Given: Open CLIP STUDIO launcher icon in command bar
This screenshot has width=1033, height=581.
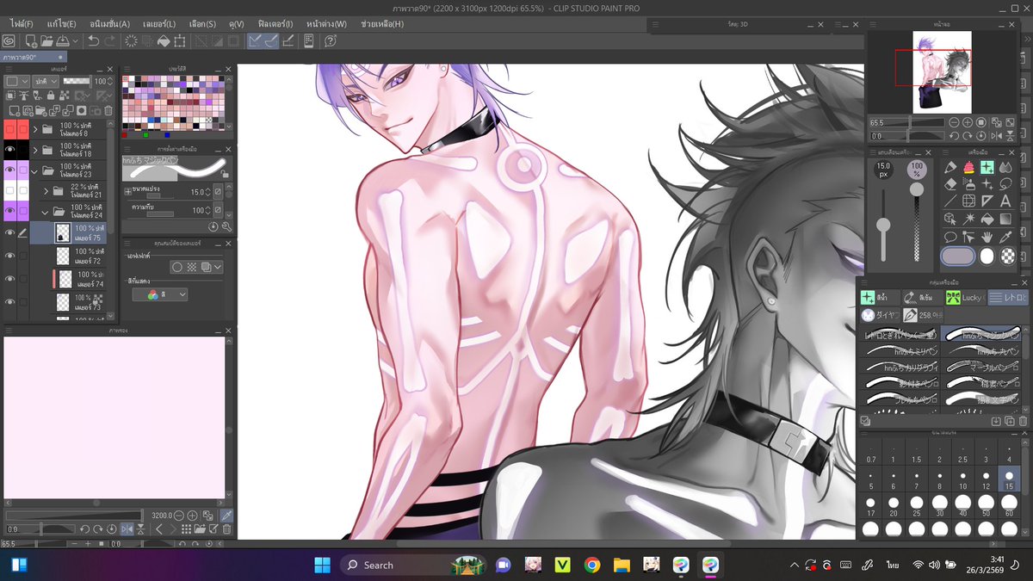Looking at the screenshot, I should tap(9, 40).
